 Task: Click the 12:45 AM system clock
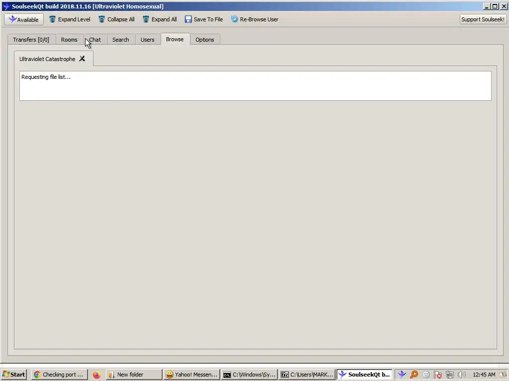click(x=484, y=375)
